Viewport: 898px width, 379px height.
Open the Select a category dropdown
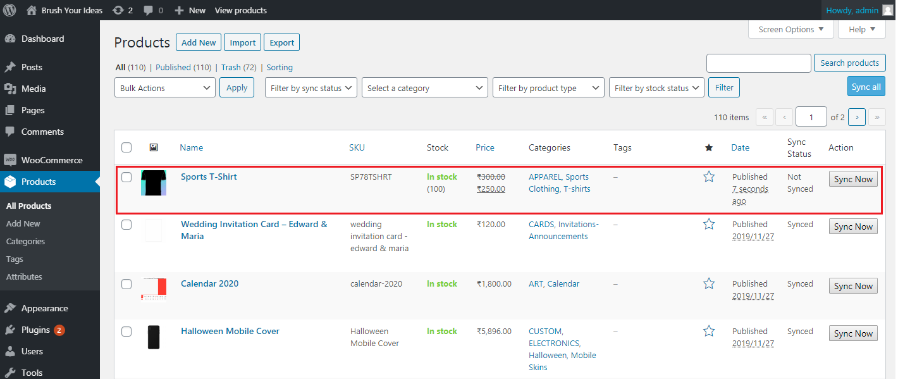(425, 88)
